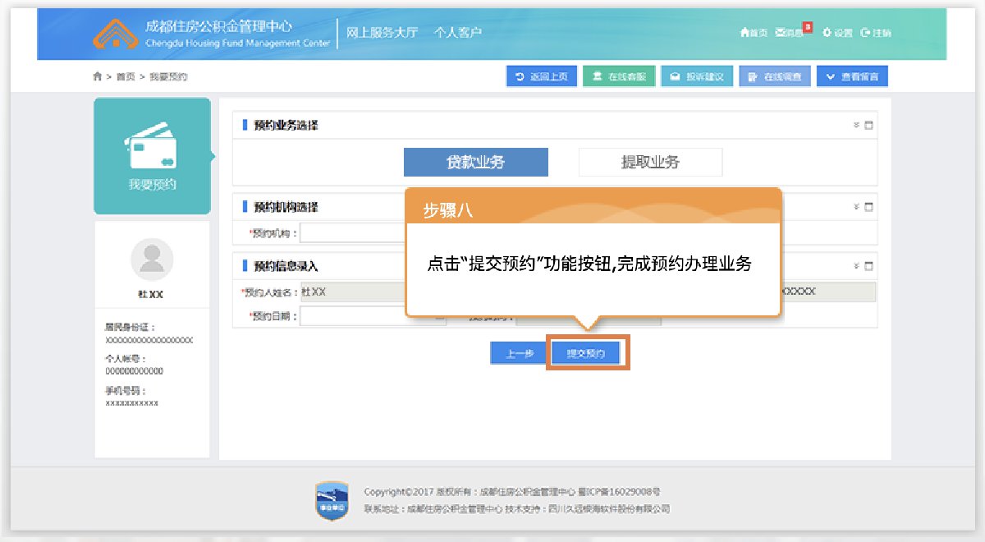Click the user avatar icon
The width and height of the screenshot is (985, 542).
point(152,260)
